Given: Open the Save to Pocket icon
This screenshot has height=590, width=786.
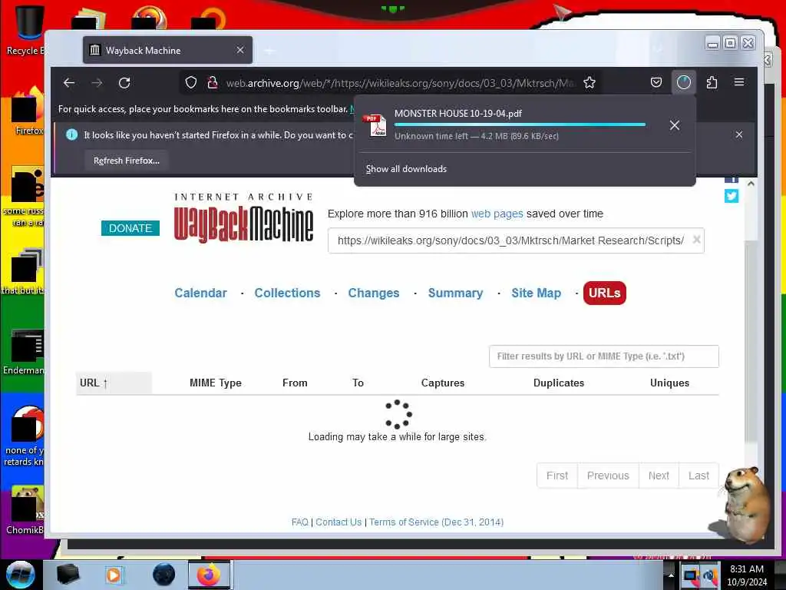Looking at the screenshot, I should 656,83.
